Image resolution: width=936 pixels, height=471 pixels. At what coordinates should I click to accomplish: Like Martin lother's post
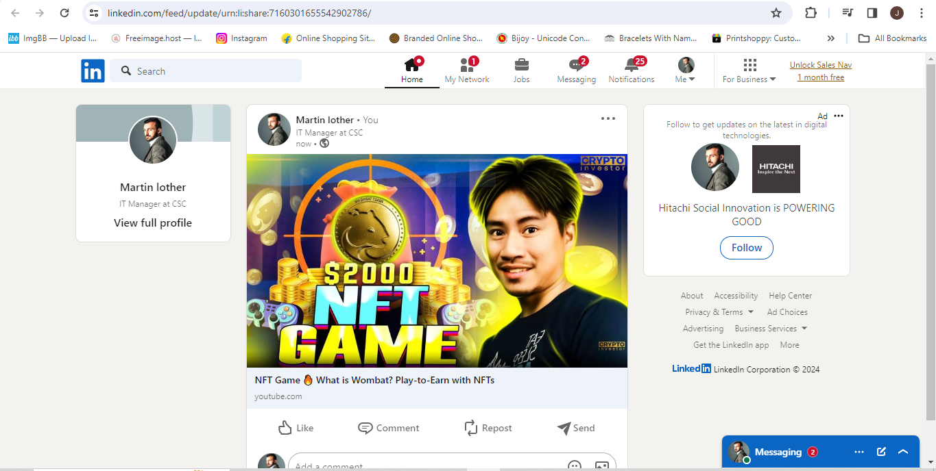click(296, 428)
